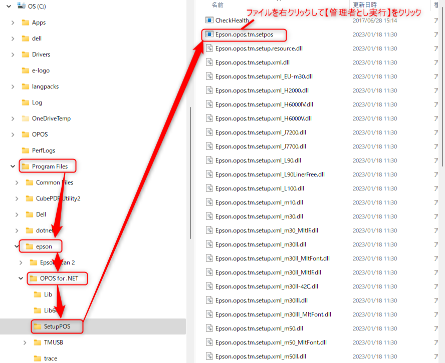Click the CubePDF Utility2 folder icon
Screen dimensions: 445x363
[30, 198]
